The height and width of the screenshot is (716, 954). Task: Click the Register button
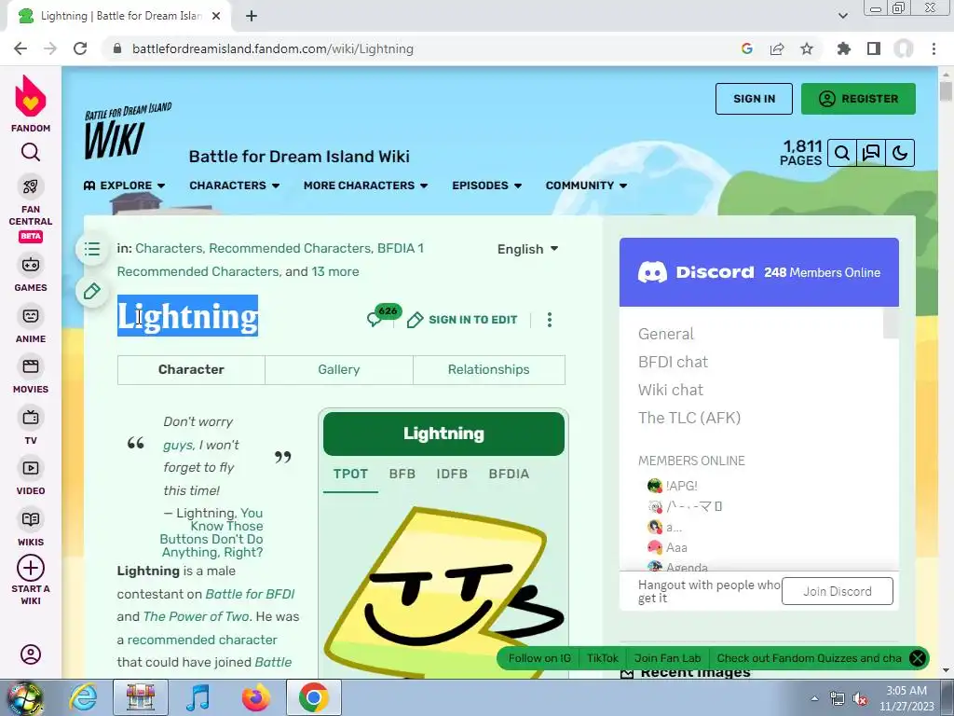858,99
